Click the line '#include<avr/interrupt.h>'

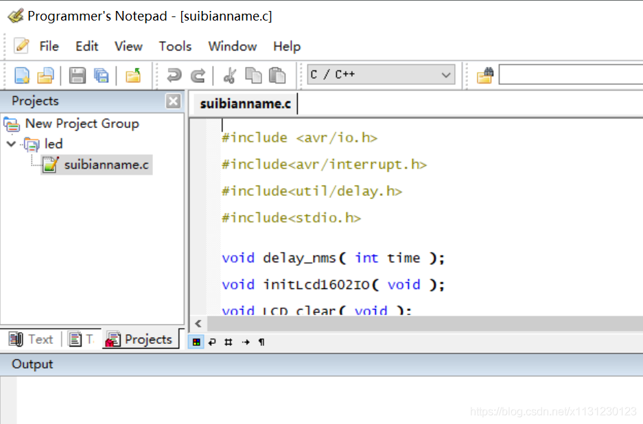[324, 164]
